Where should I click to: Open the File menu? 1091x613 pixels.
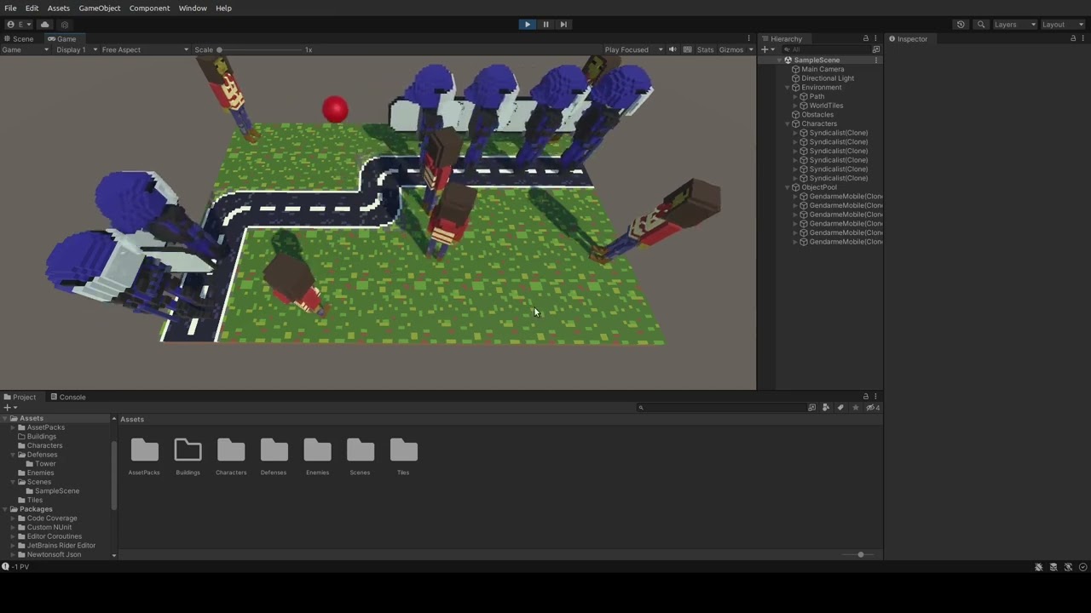pyautogui.click(x=10, y=8)
